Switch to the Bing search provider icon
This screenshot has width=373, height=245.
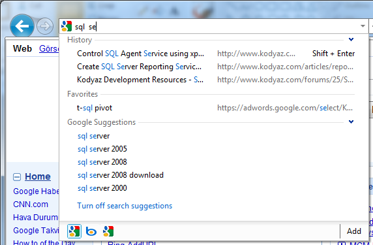[x=91, y=231]
